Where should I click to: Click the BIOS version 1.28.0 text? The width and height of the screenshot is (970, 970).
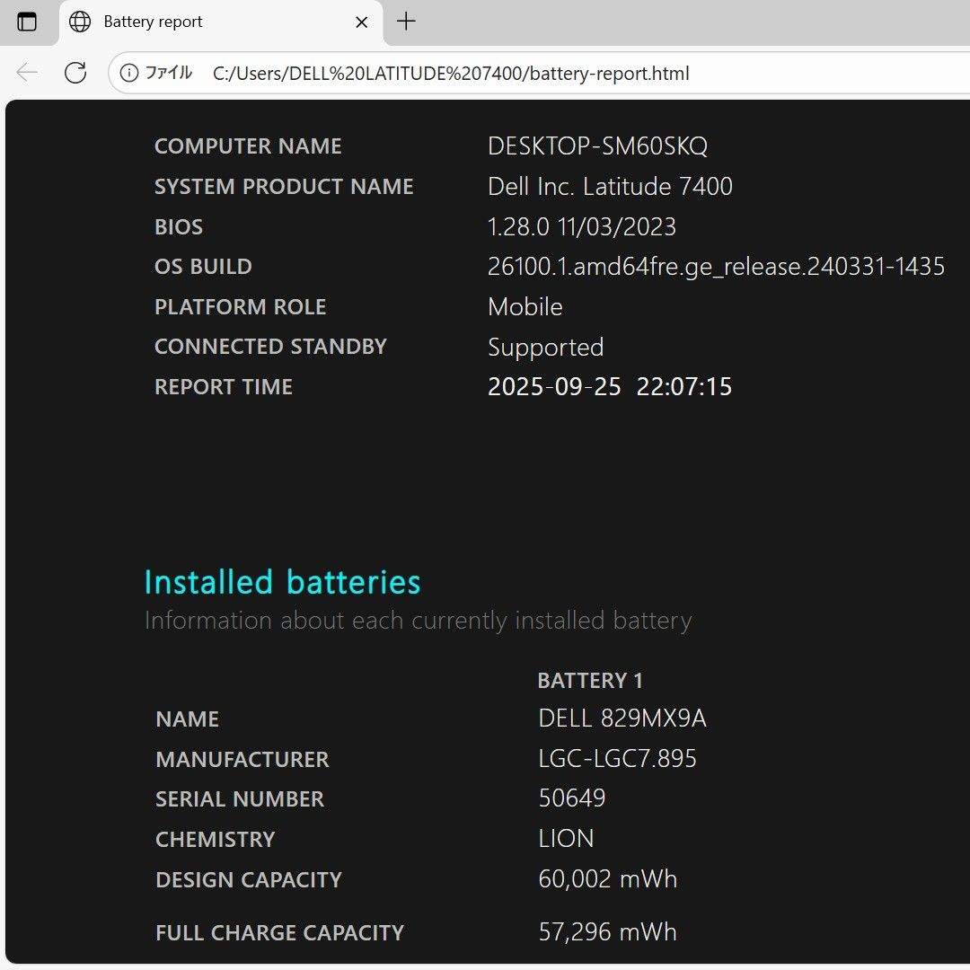pyautogui.click(x=581, y=226)
